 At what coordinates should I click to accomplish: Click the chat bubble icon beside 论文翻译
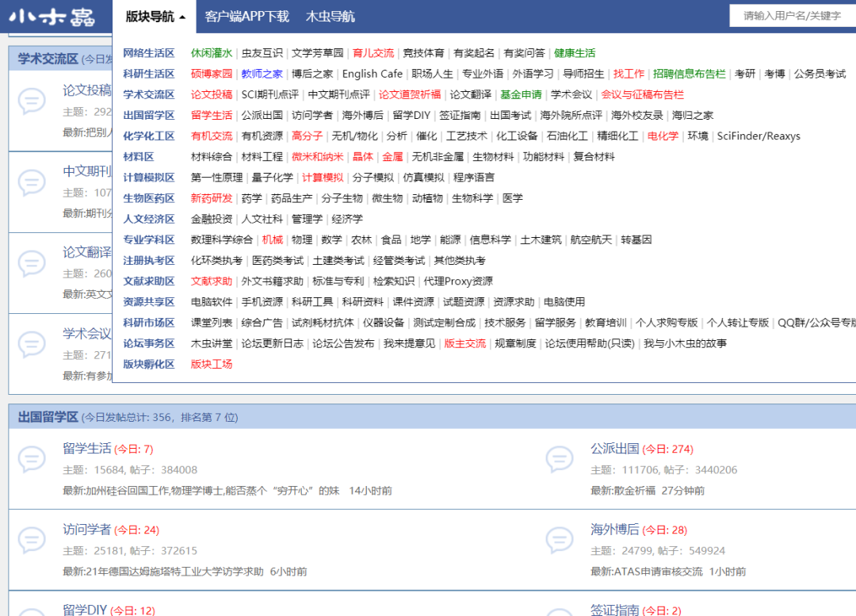(32, 263)
